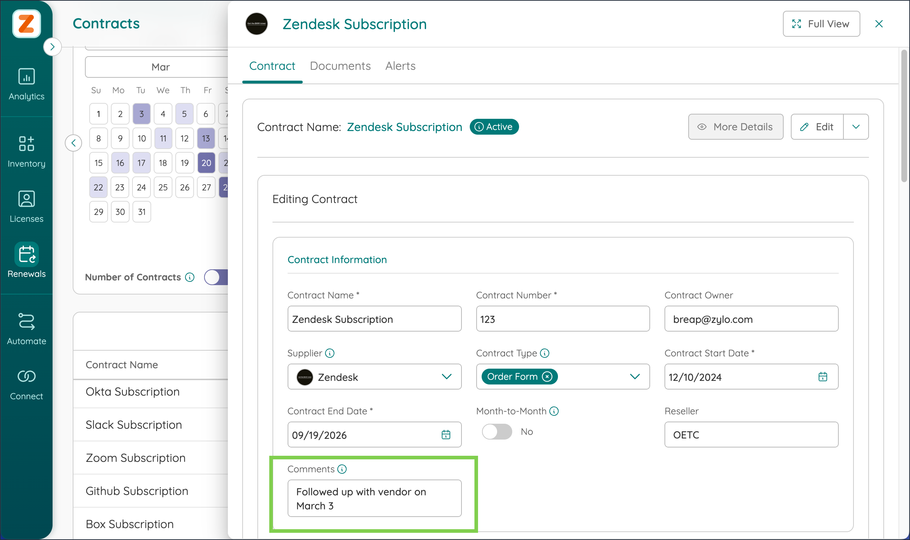This screenshot has height=540, width=910.
Task: Click the Edit button
Action: 817,127
